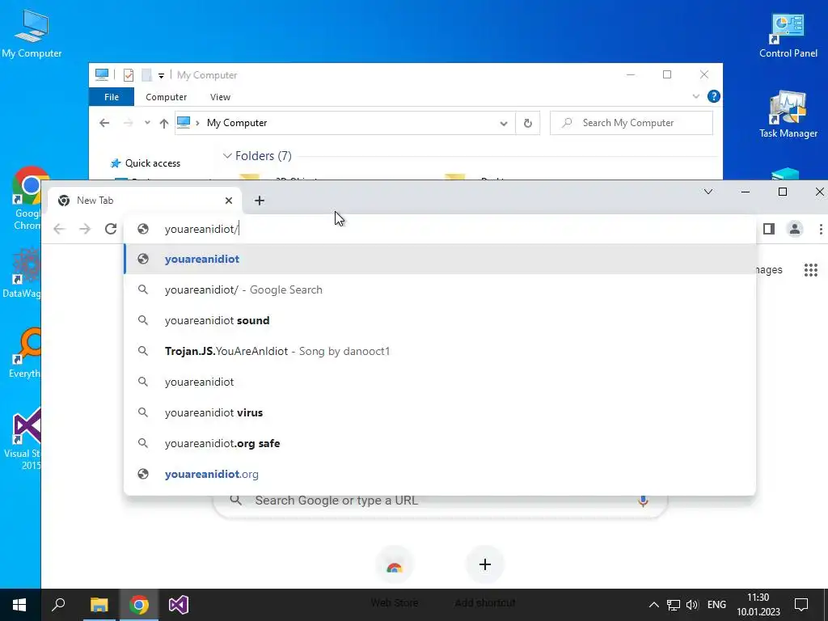The height and width of the screenshot is (621, 828).
Task: Go up one level in Explorer
Action: coord(164,123)
